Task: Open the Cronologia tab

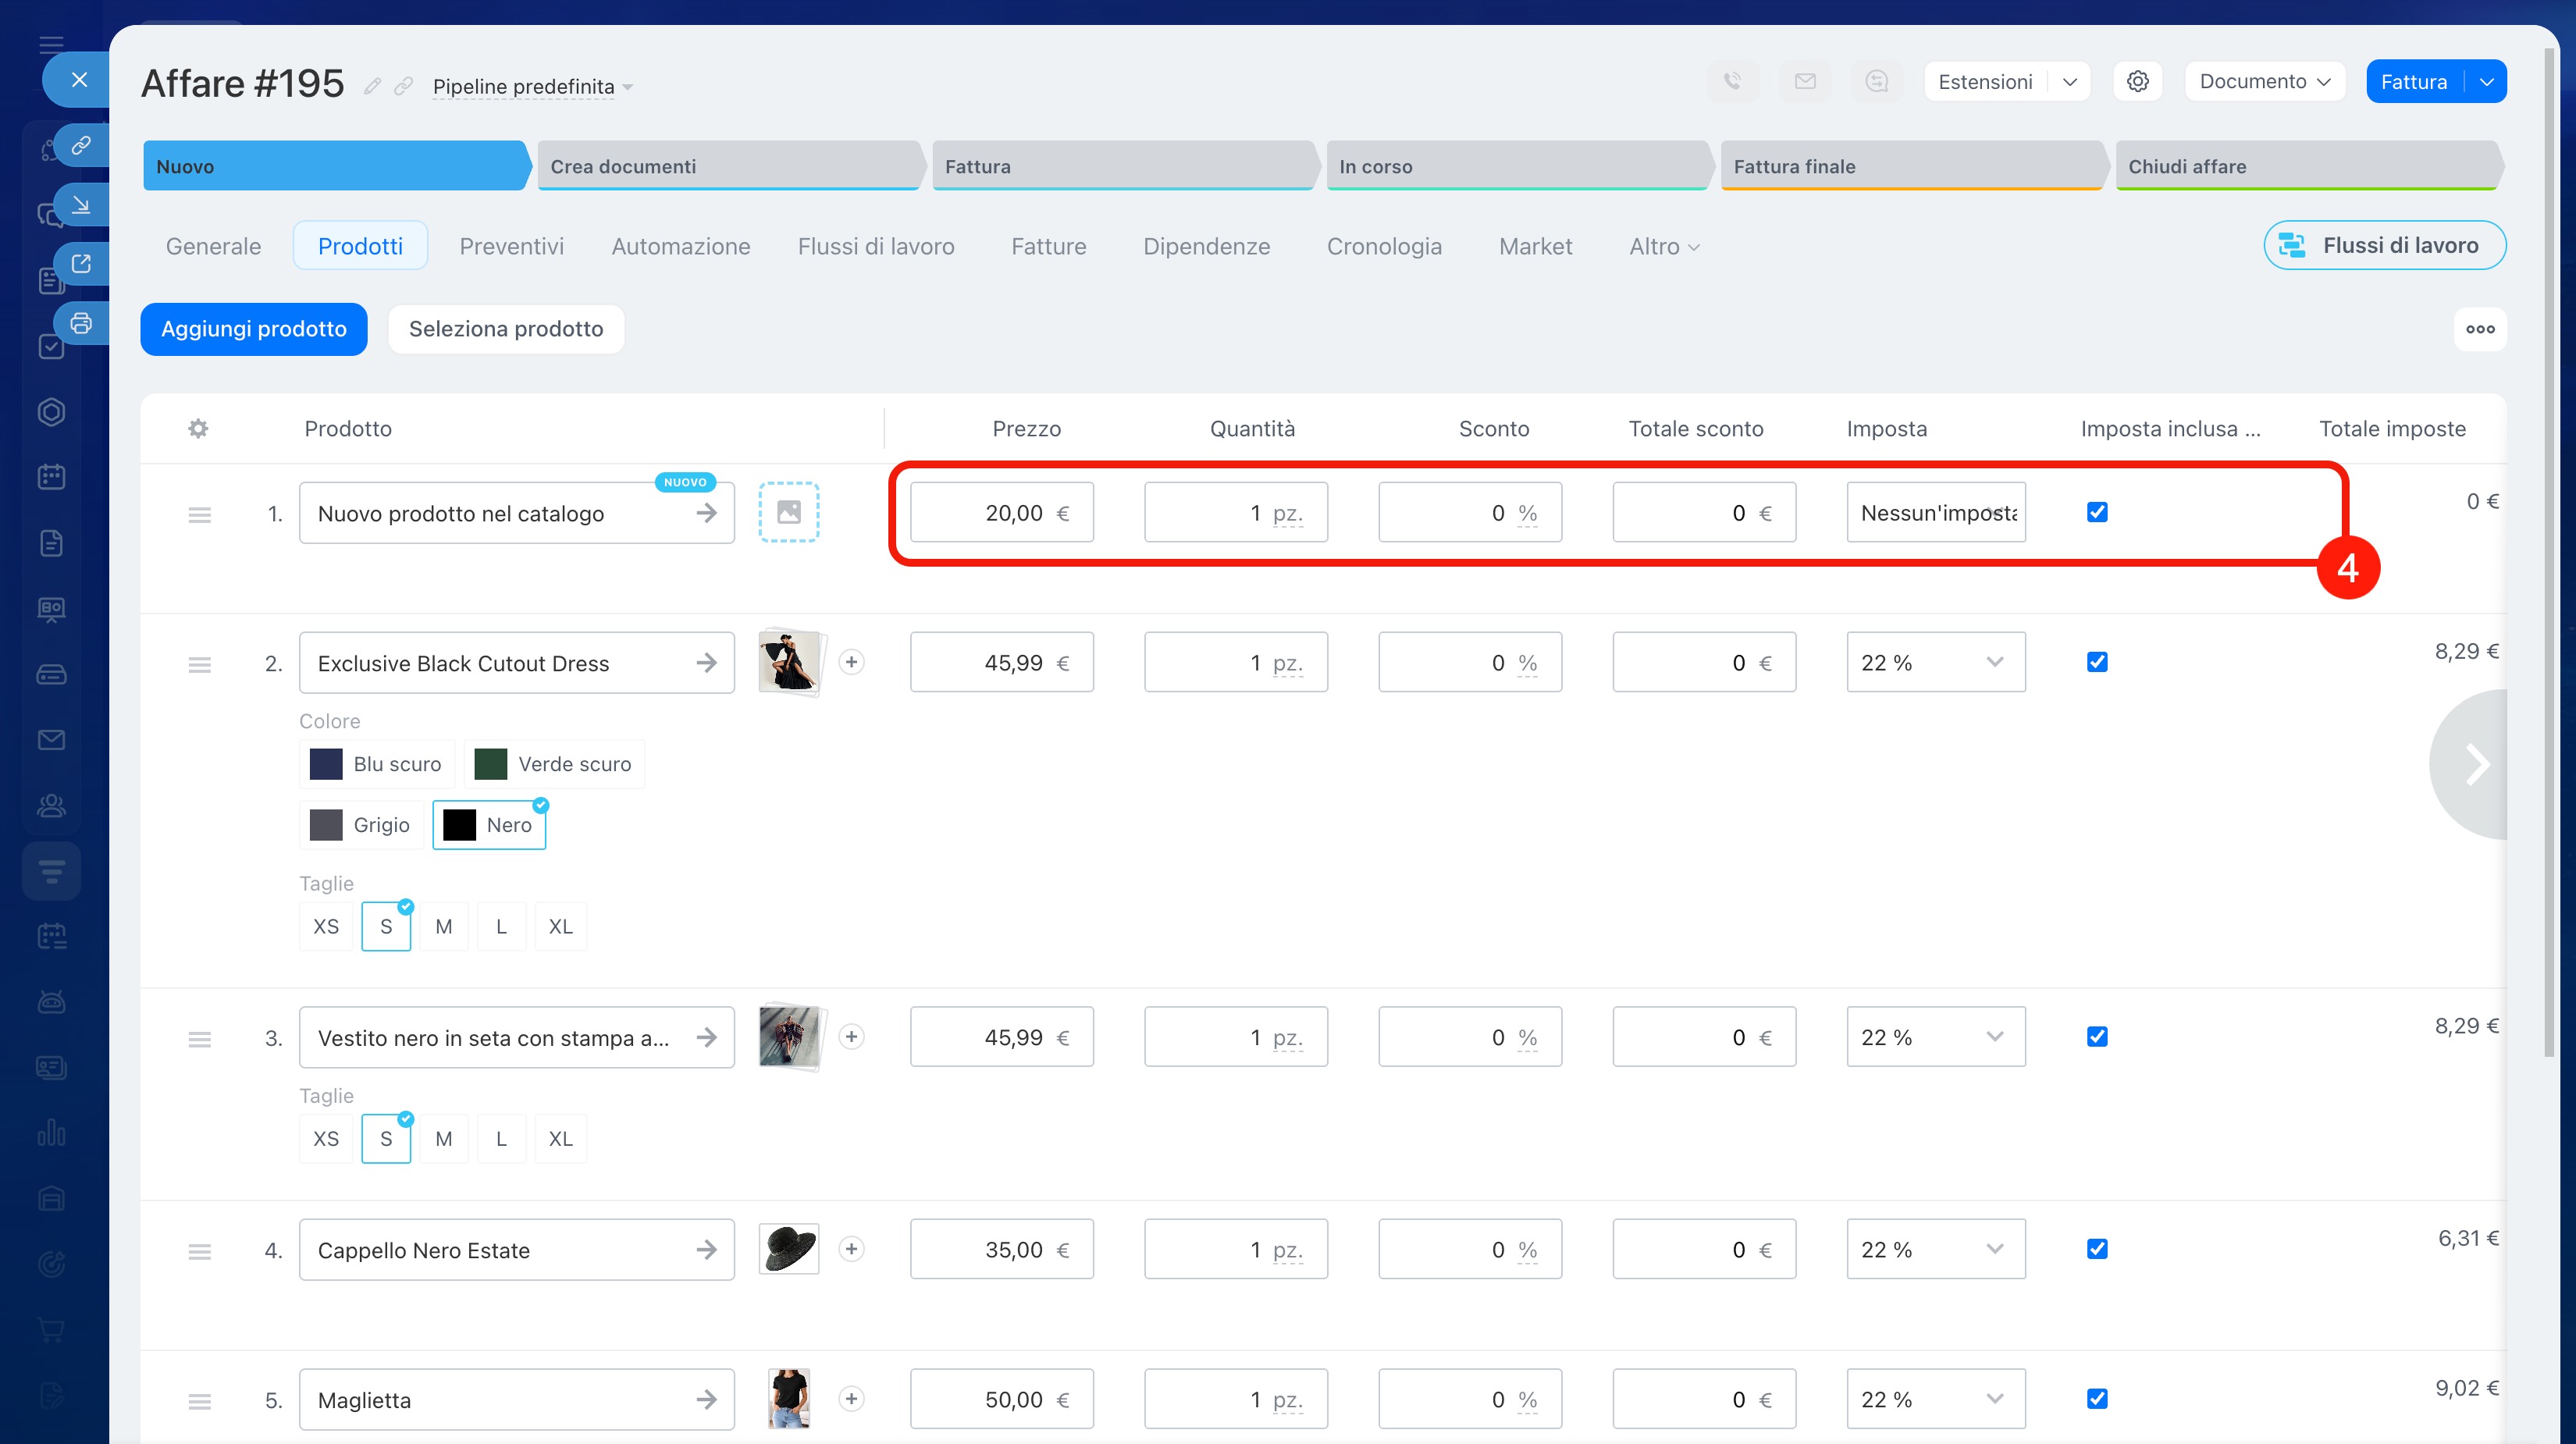Action: [1383, 246]
